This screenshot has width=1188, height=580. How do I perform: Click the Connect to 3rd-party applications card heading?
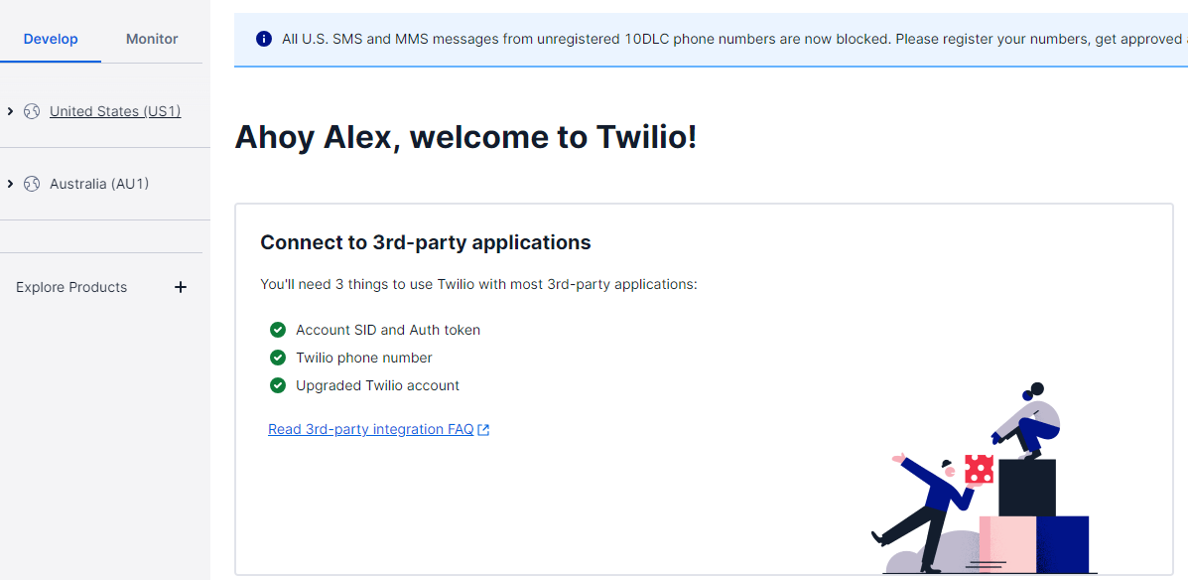pyautogui.click(x=426, y=241)
